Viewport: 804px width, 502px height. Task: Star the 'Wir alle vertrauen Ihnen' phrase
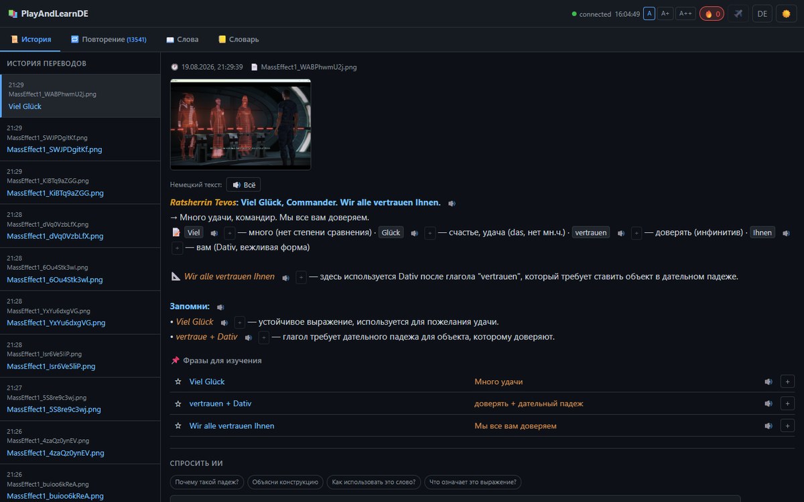(x=178, y=426)
